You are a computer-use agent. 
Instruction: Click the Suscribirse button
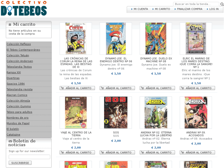point(20,163)
